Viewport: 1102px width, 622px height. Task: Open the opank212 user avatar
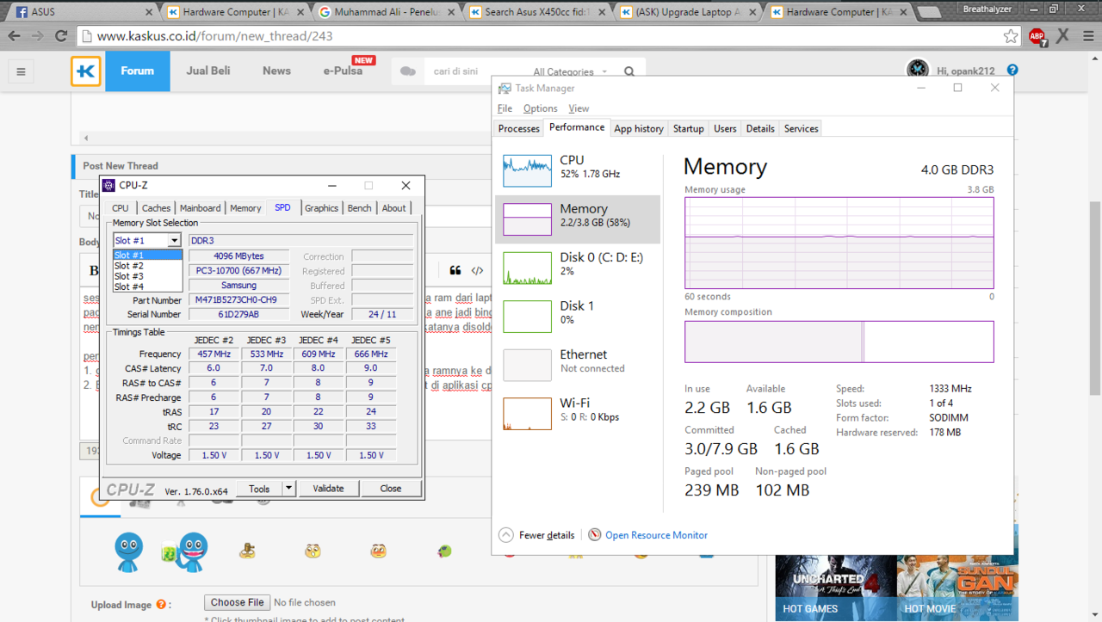918,71
